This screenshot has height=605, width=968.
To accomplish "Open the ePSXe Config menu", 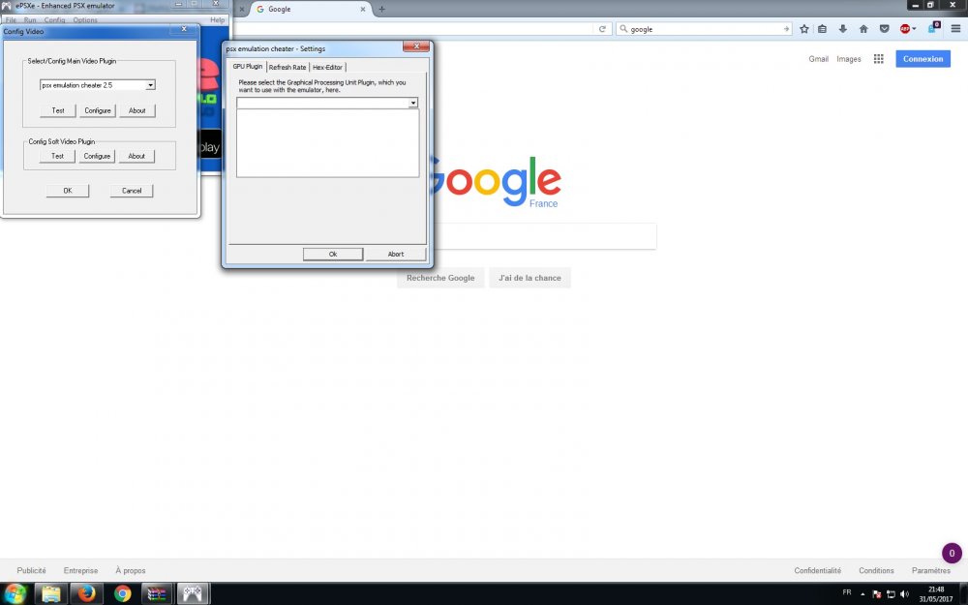I will pyautogui.click(x=54, y=19).
